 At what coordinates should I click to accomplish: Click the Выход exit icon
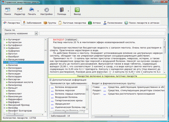[77, 10]
